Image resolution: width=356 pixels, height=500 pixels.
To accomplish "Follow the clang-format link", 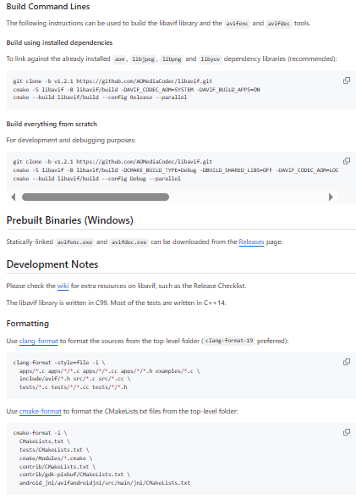I will coord(39,342).
